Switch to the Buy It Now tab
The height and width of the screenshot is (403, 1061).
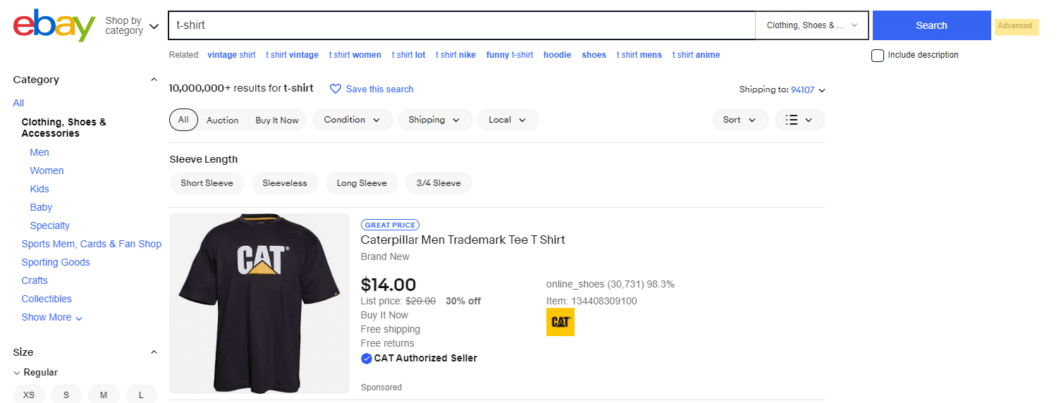tap(277, 120)
